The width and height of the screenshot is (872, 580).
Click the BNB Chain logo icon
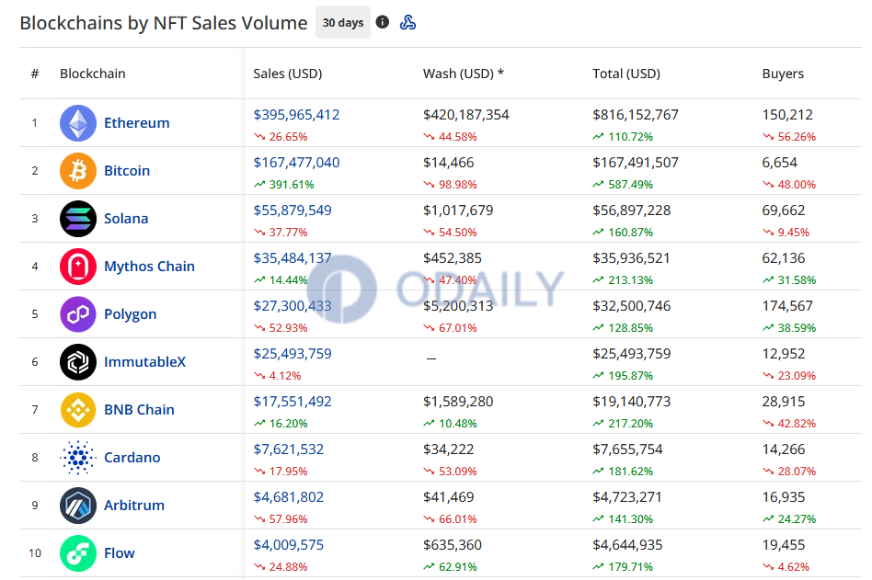(x=78, y=409)
